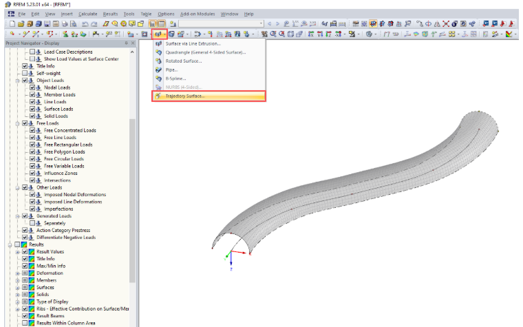Check Results Within Column Area

coord(25,323)
